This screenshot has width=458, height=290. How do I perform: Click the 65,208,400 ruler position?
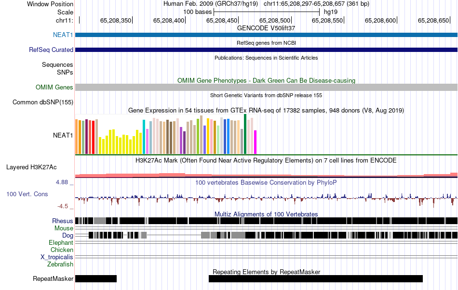[x=169, y=20]
